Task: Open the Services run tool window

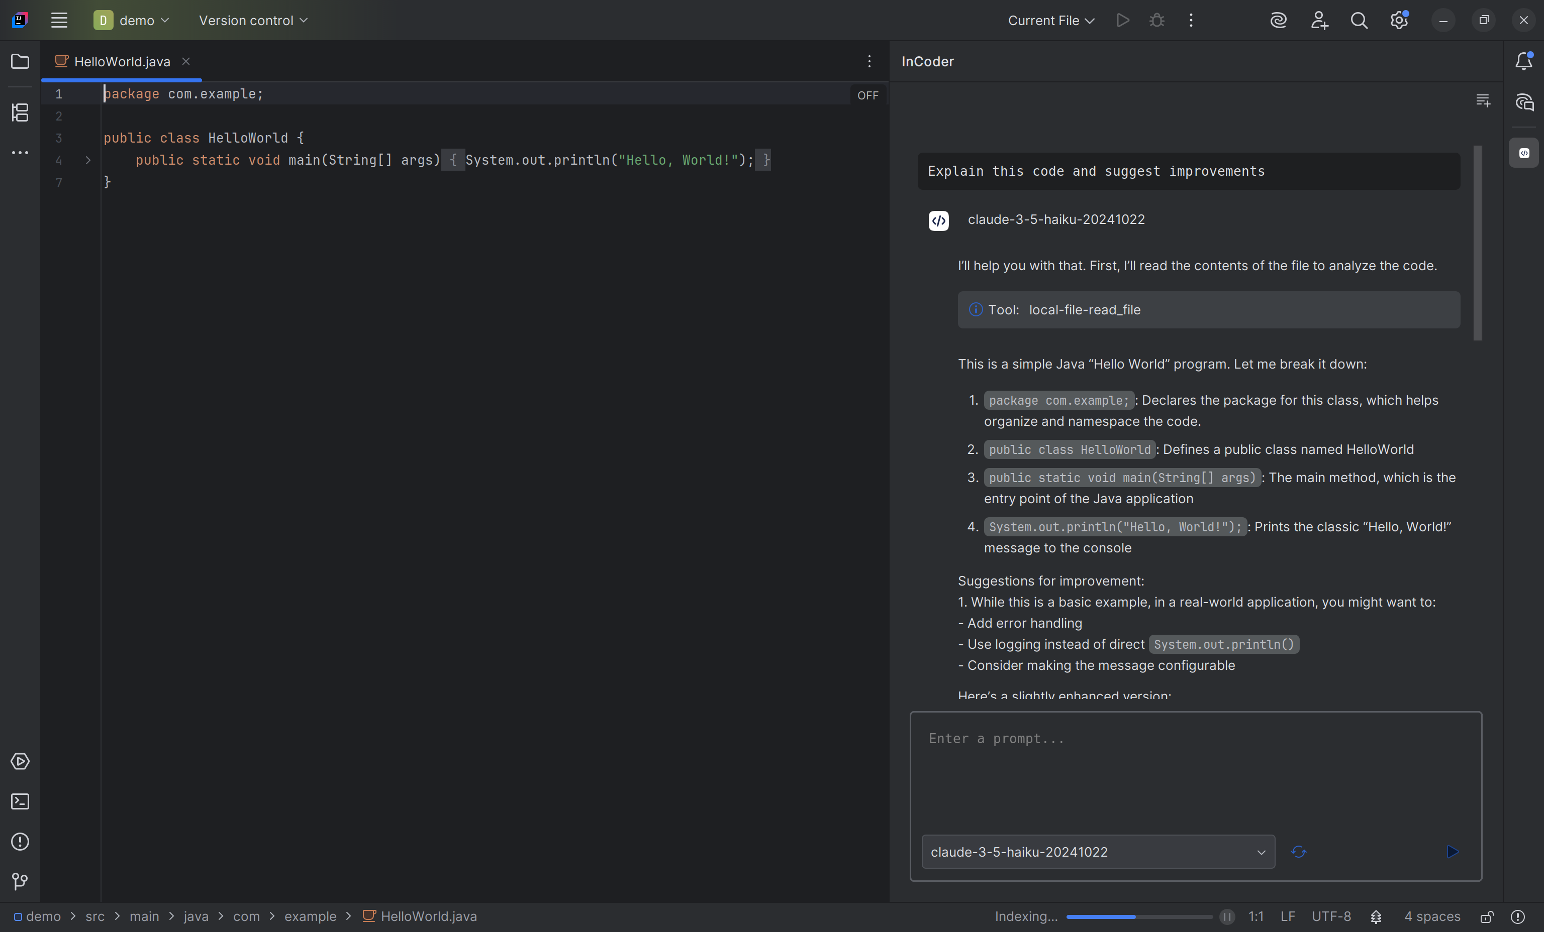Action: pyautogui.click(x=20, y=761)
